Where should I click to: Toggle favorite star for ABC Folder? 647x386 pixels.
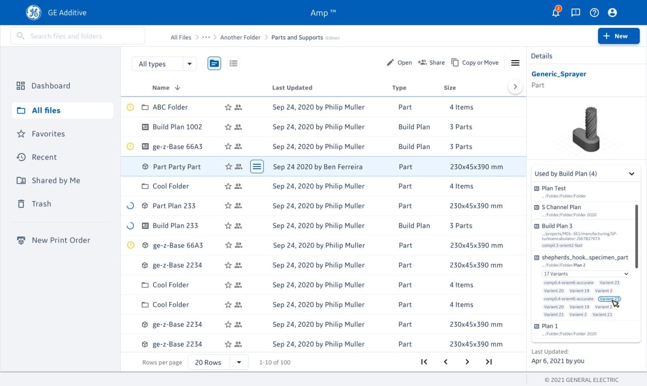[x=228, y=107]
